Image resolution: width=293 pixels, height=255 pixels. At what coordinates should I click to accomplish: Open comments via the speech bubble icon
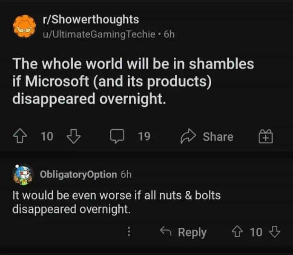pos(116,137)
